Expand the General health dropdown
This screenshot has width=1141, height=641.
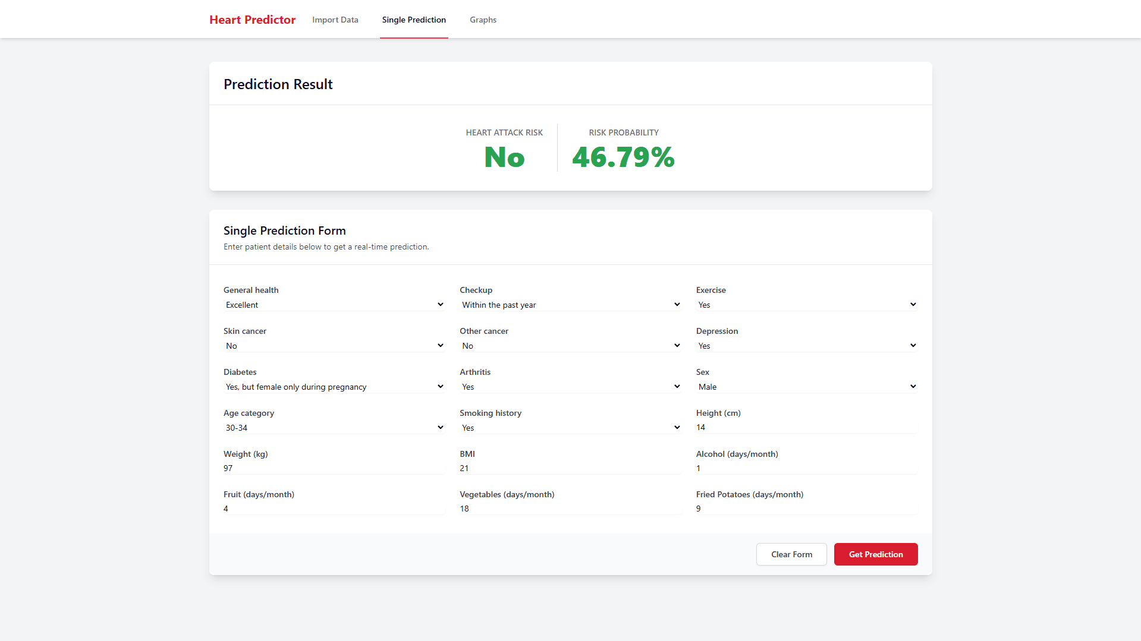[x=334, y=305]
